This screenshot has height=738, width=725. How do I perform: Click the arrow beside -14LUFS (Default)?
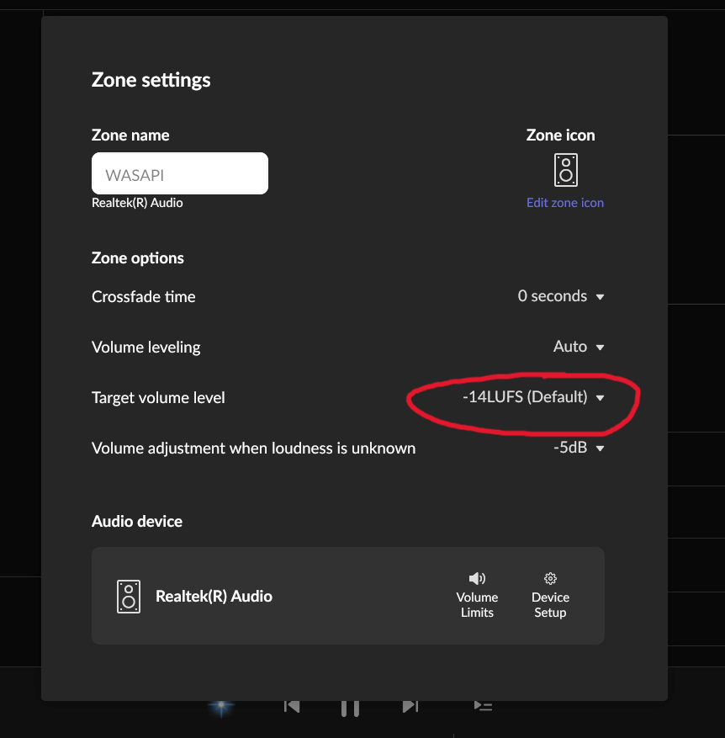click(600, 398)
